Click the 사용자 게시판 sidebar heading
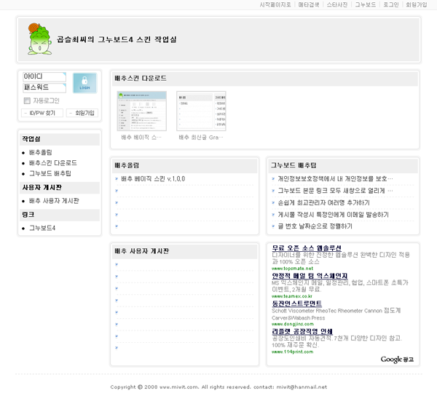This screenshot has width=437, height=404. (42, 188)
